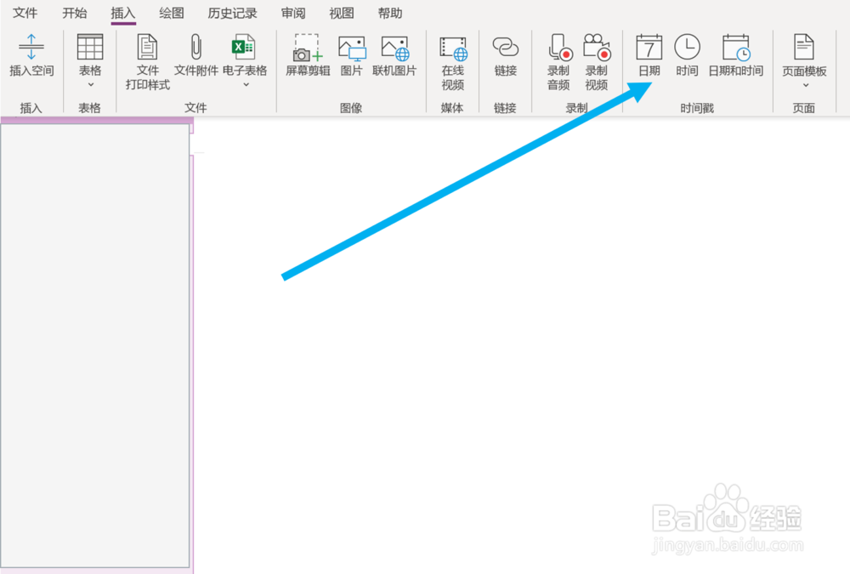The height and width of the screenshot is (574, 850).
Task: Attach a file with the paperclip icon
Action: (x=196, y=47)
